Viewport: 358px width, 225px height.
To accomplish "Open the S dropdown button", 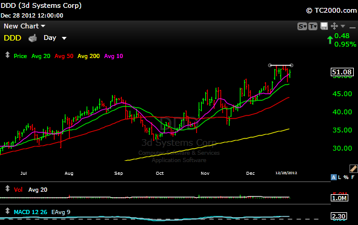I will tap(302, 27).
